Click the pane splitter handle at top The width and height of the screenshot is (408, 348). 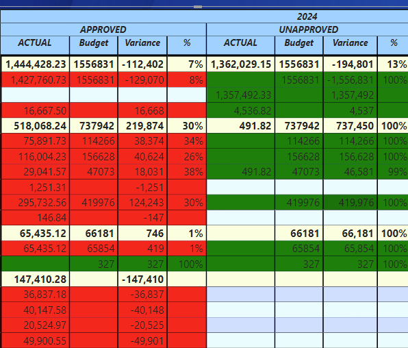[x=198, y=7]
